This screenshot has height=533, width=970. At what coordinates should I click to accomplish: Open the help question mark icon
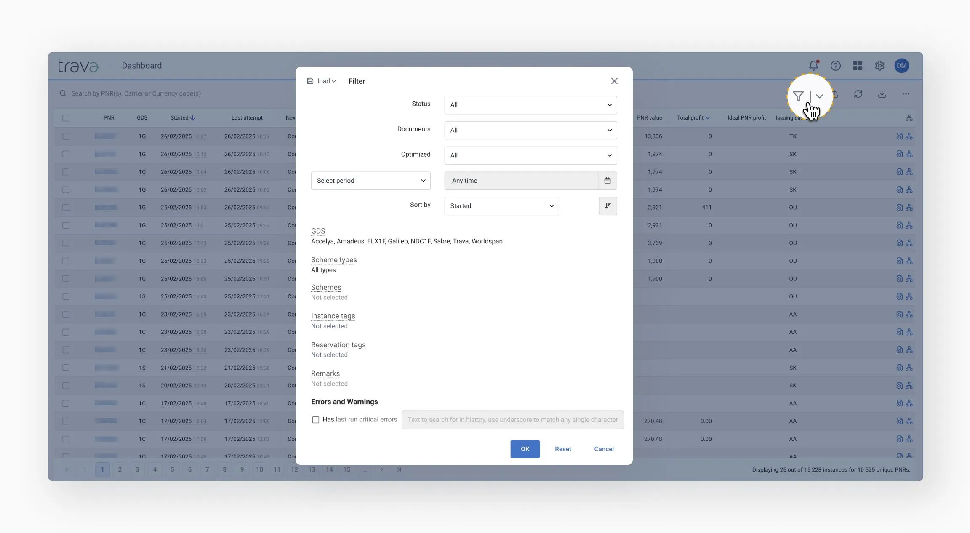pos(835,66)
